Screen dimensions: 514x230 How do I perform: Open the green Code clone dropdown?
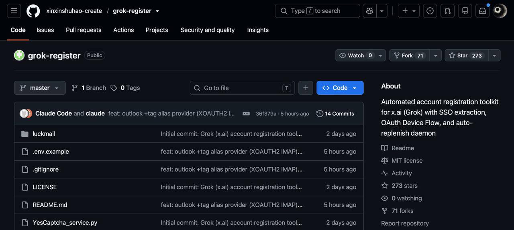(340, 88)
